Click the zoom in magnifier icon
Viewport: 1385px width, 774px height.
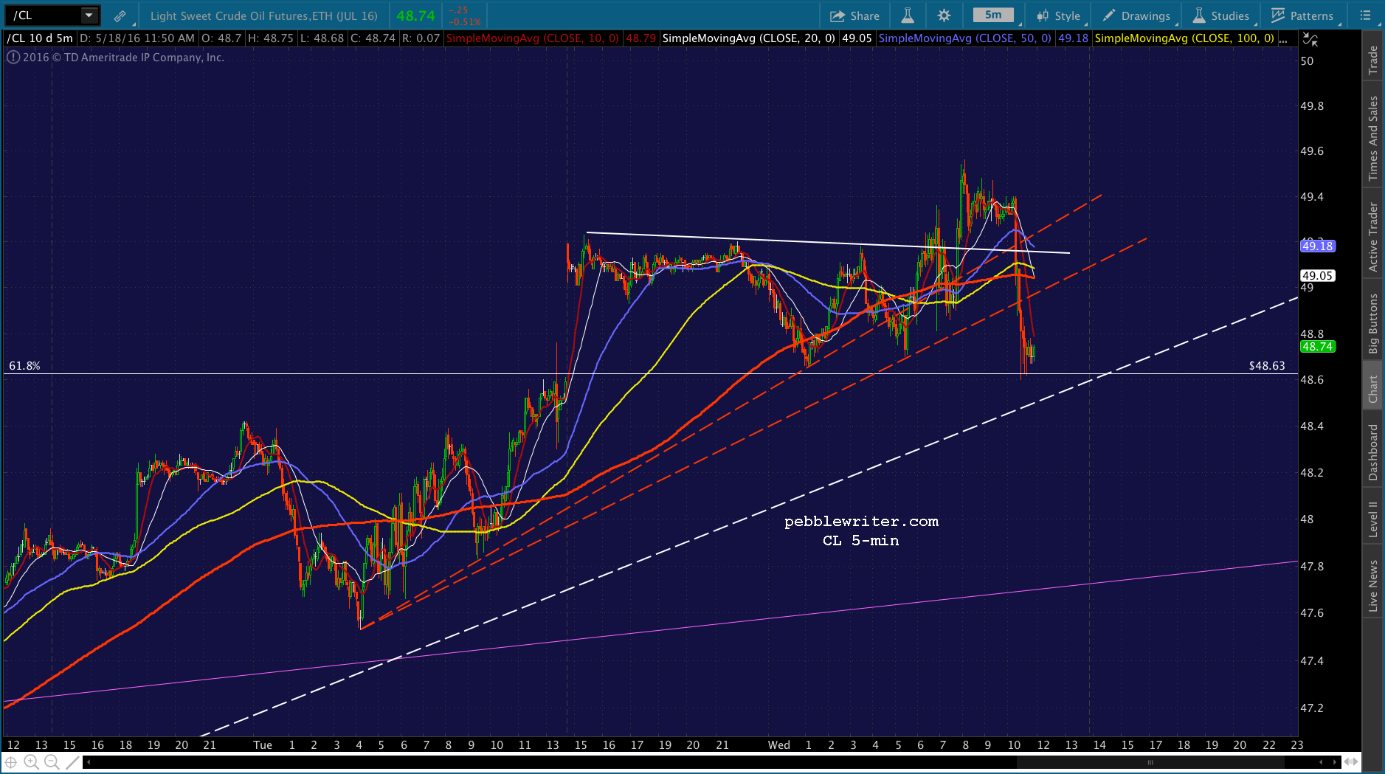point(31,762)
